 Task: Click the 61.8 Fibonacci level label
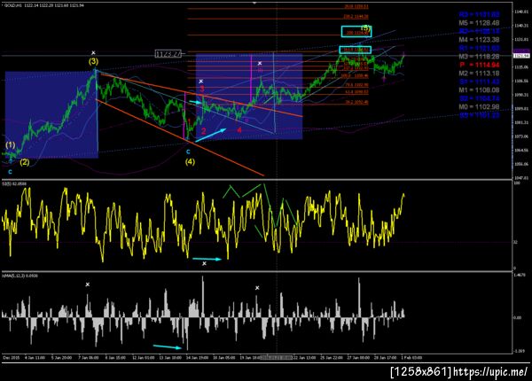click(x=357, y=92)
